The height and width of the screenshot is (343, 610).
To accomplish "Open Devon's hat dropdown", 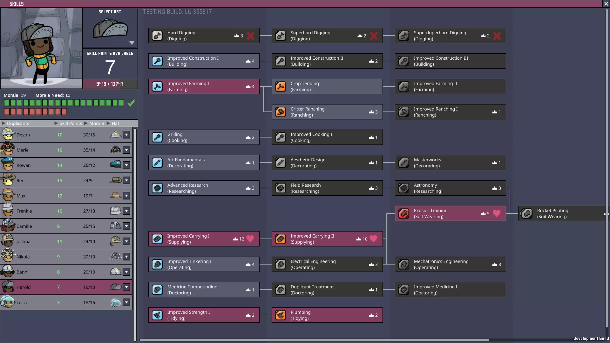I will coord(126,135).
